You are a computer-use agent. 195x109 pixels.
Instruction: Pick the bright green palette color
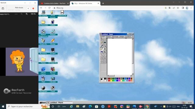click(113, 81)
